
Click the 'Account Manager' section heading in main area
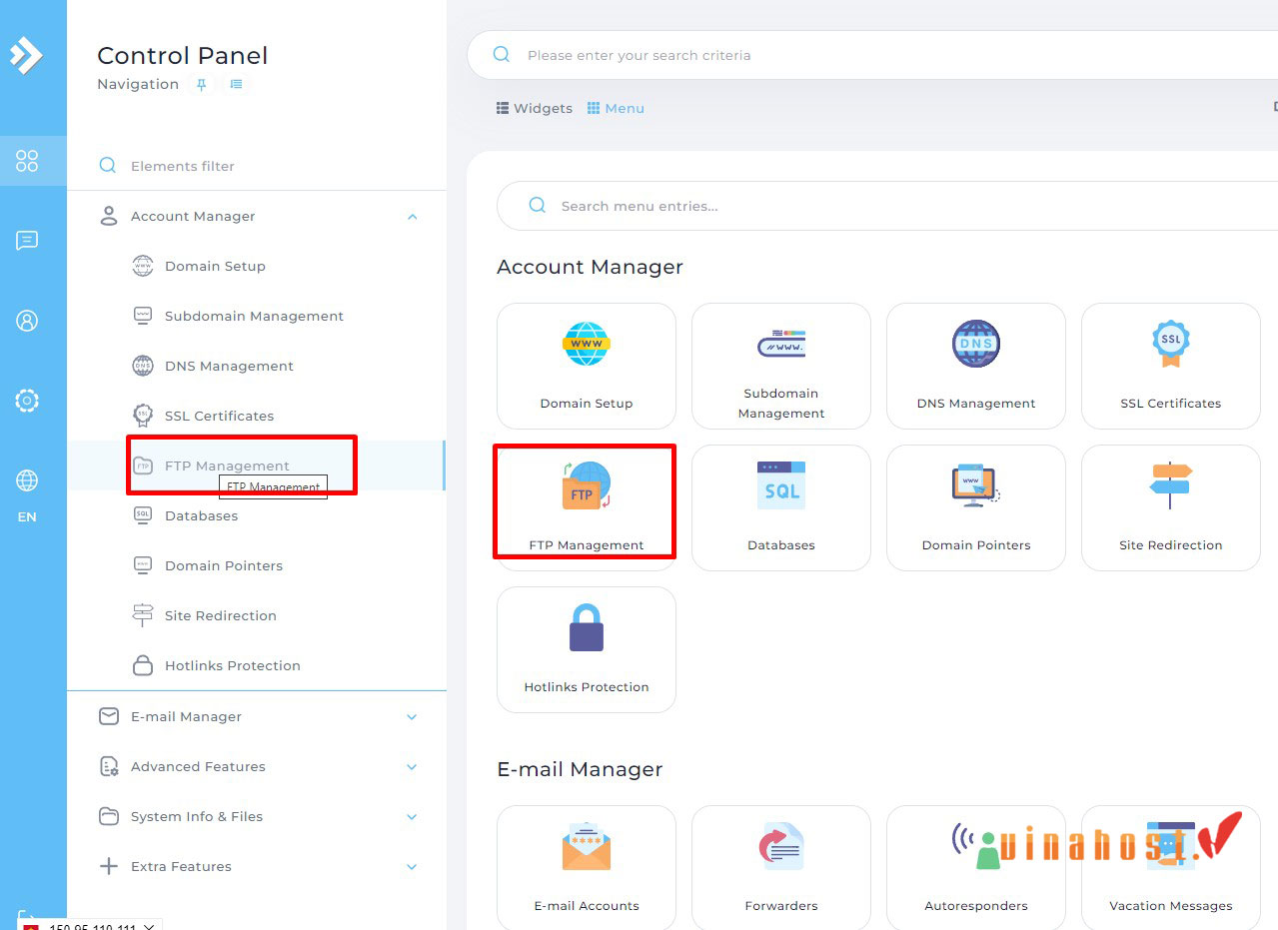[590, 267]
